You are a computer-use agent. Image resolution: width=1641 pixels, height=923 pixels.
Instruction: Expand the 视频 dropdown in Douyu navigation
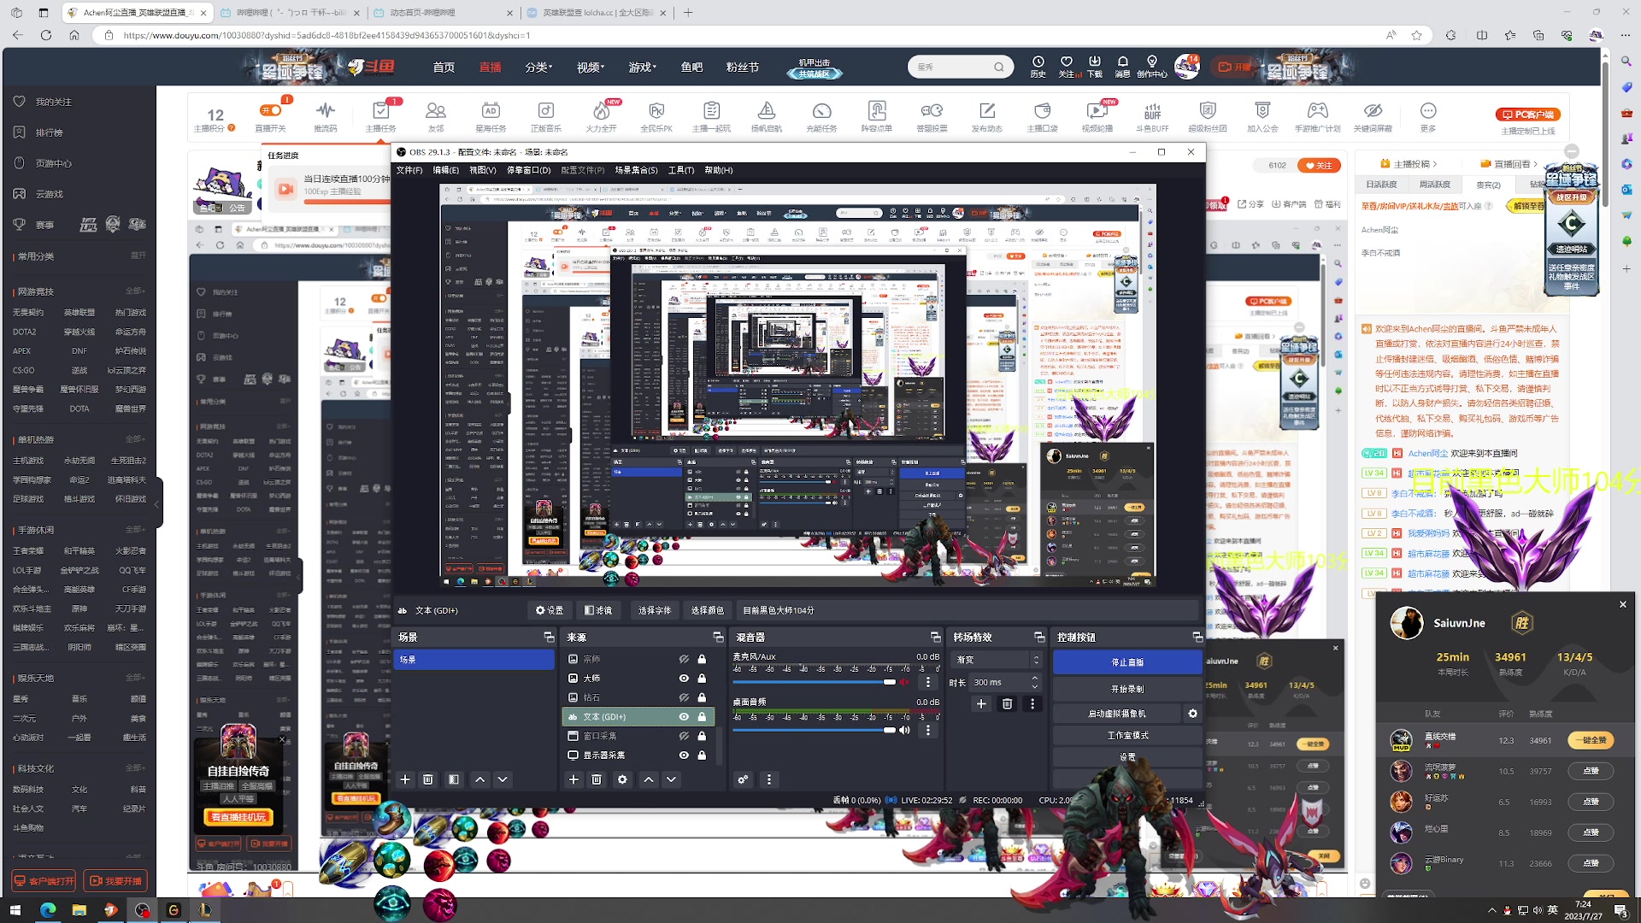(x=590, y=67)
